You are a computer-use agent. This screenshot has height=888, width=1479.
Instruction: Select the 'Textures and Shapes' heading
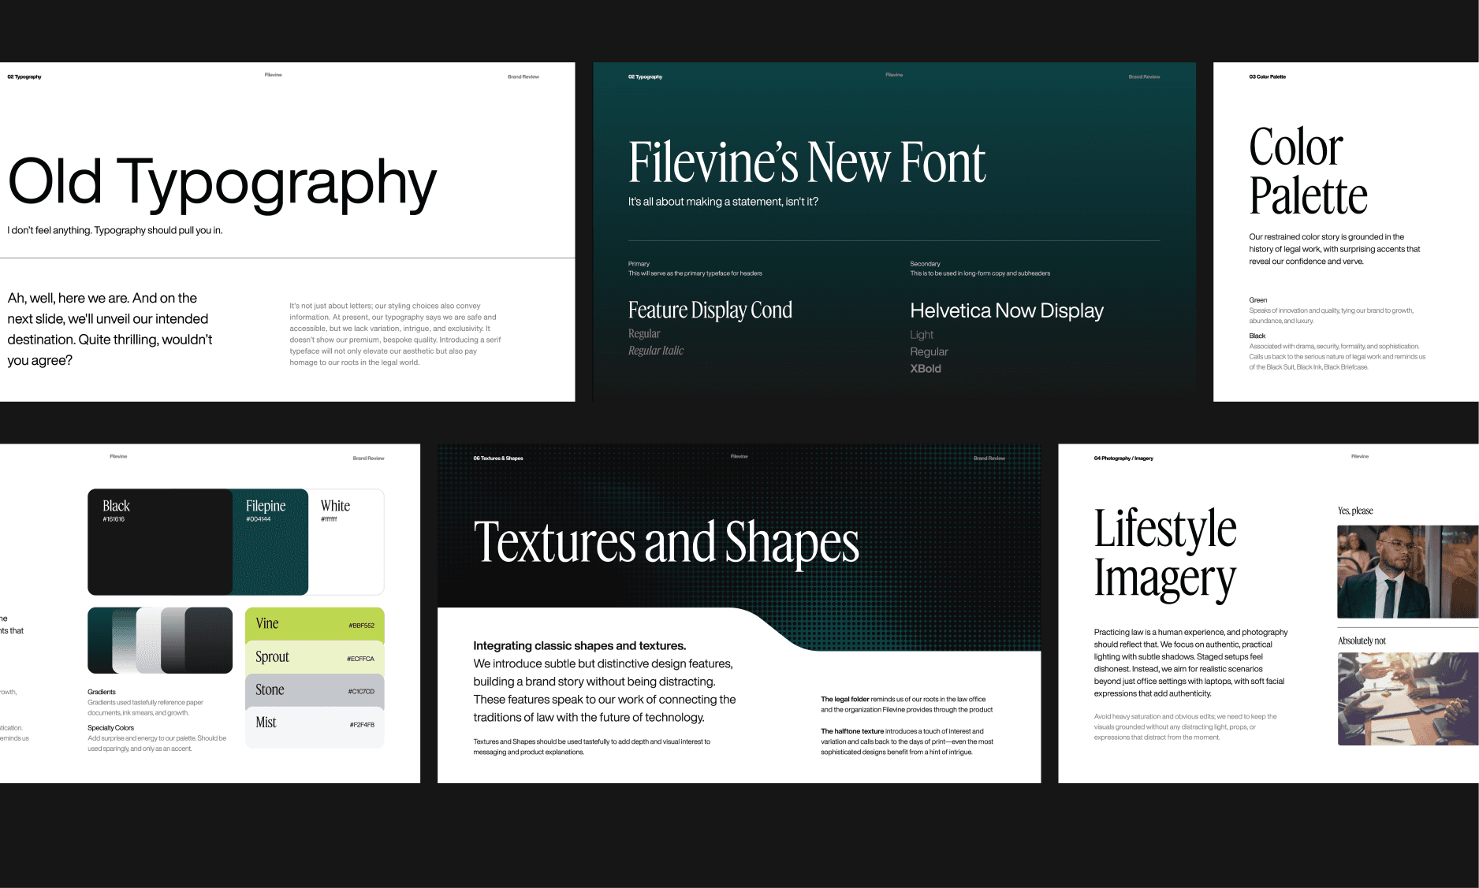666,543
